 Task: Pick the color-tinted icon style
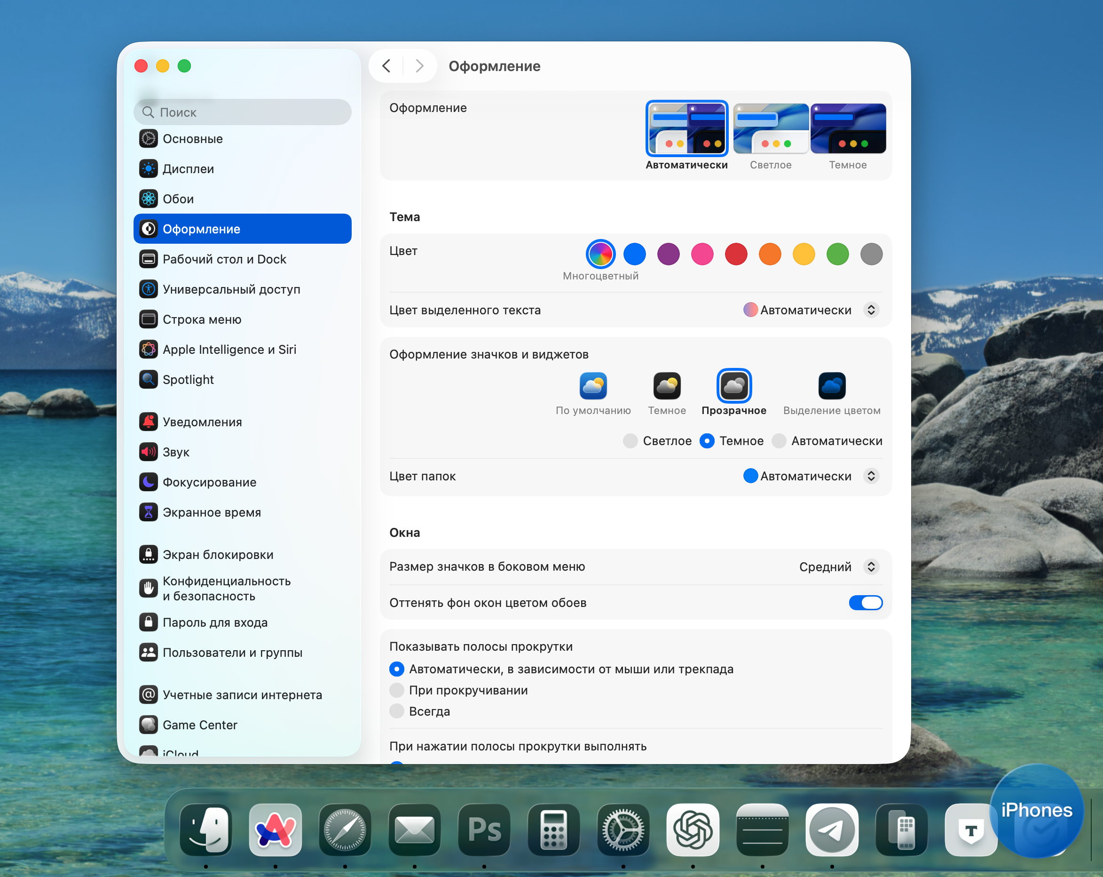[x=831, y=386]
